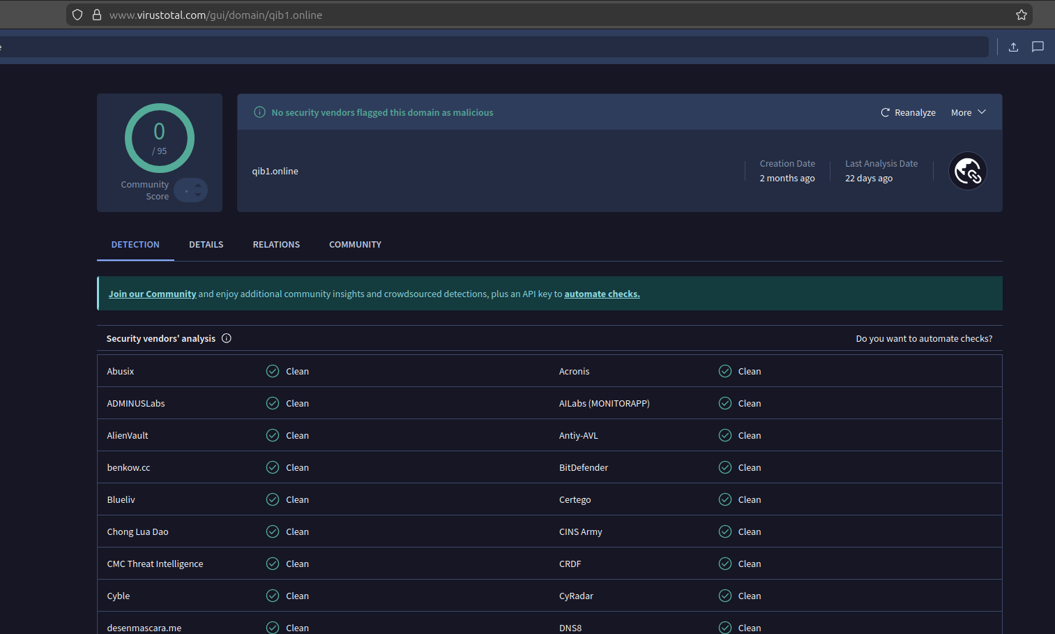
Task: Click the VirusTotal search input field
Action: [488, 47]
